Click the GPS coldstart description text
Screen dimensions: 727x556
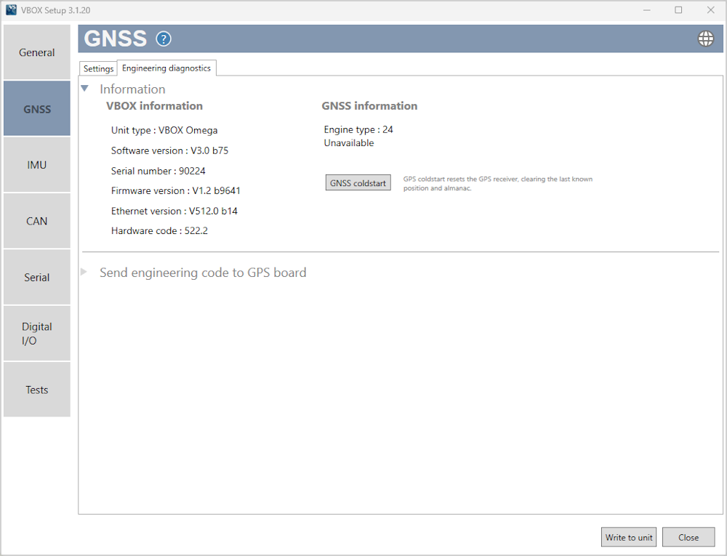point(497,183)
